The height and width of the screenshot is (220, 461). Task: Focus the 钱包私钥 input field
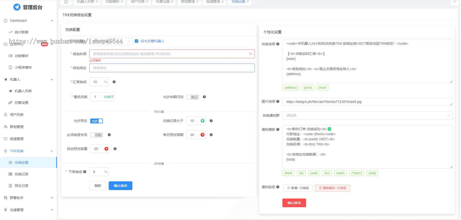(172, 54)
